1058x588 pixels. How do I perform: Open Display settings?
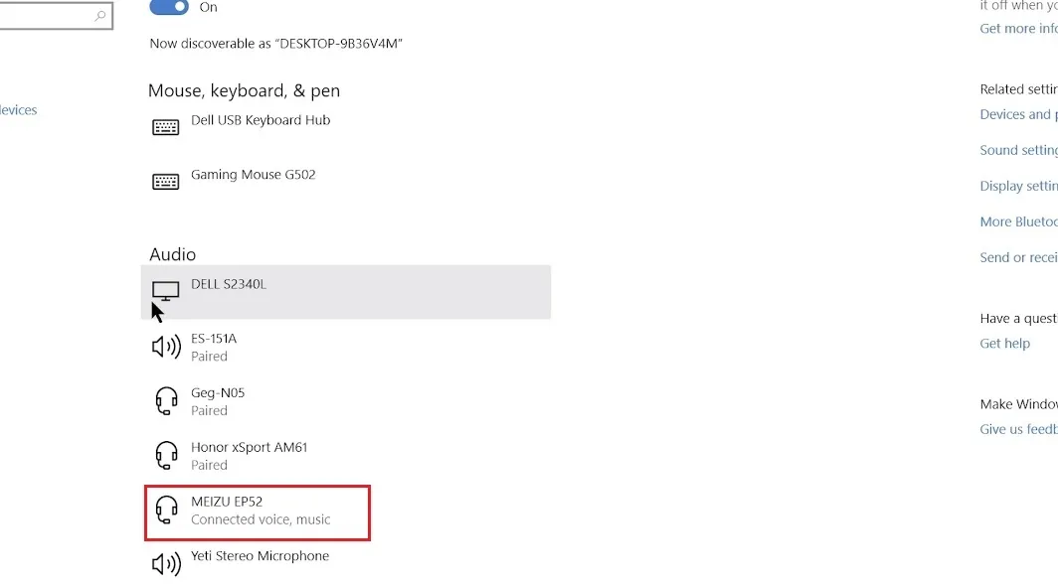click(x=1017, y=186)
